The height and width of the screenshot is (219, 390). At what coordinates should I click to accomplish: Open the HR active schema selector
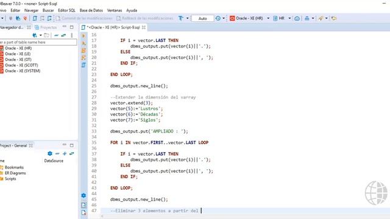tap(282, 18)
